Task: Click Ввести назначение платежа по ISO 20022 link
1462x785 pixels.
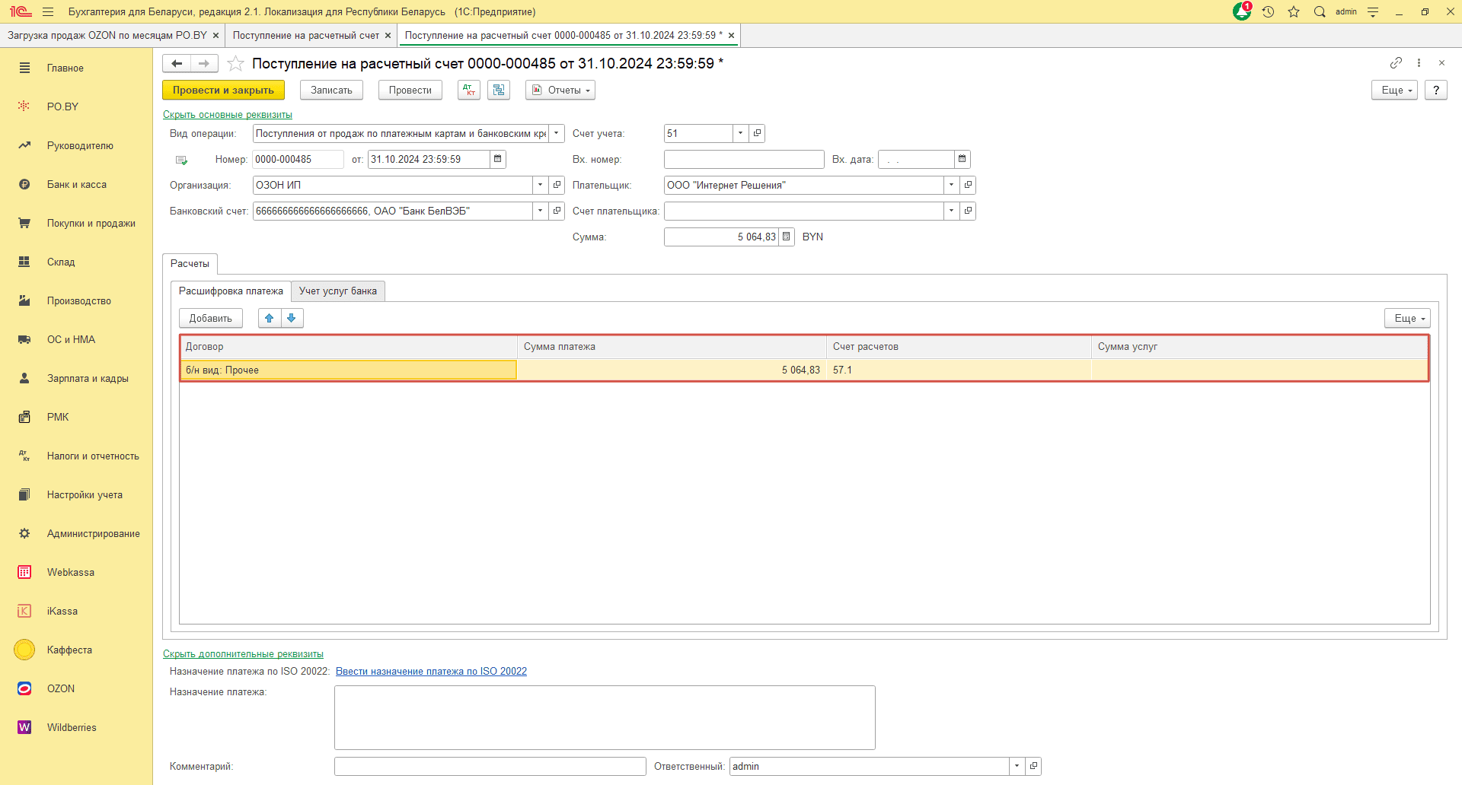Action: point(431,671)
